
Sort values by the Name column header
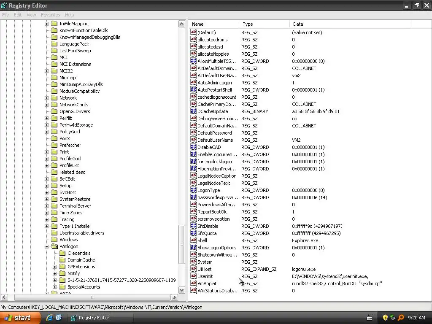[x=214, y=24]
